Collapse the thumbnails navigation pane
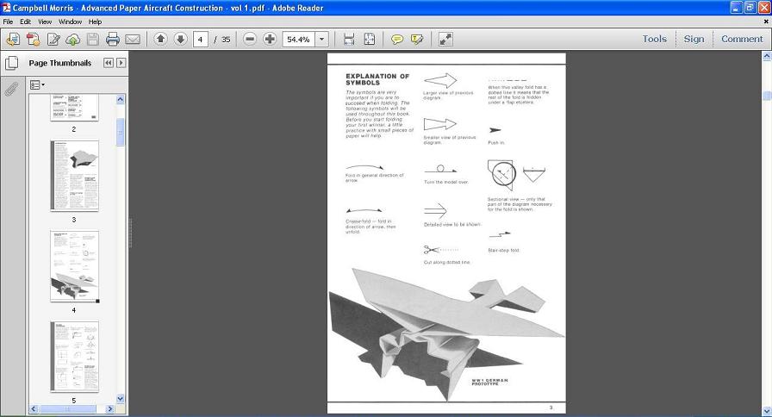Viewport: 772px width, 417px height. click(108, 63)
